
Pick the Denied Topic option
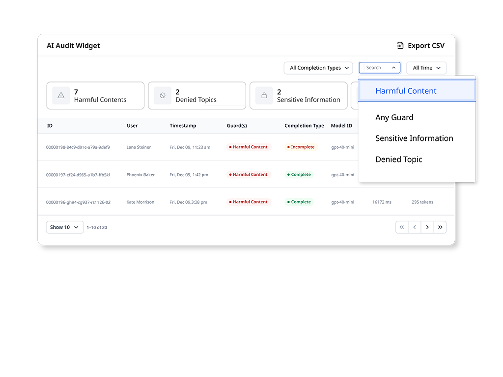(399, 160)
